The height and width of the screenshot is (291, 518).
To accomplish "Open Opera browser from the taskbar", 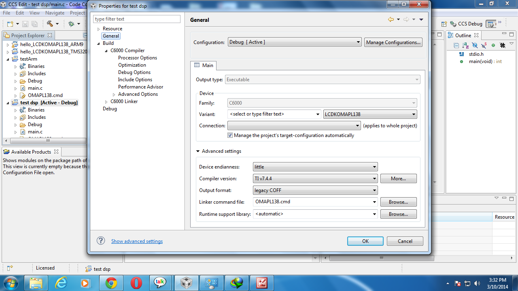I will point(136,283).
